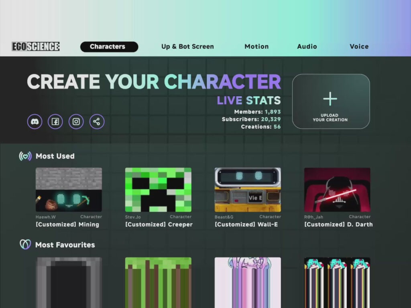Open the Wall-E character thumbnail
This screenshot has width=411, height=308.
(248, 190)
